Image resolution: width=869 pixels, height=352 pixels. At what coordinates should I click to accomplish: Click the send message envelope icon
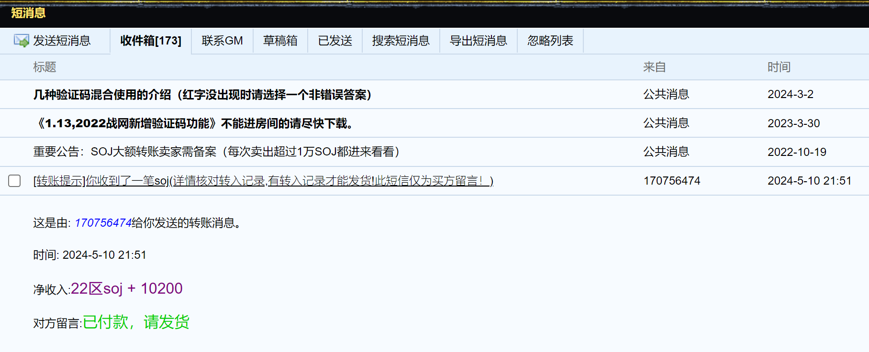21,41
